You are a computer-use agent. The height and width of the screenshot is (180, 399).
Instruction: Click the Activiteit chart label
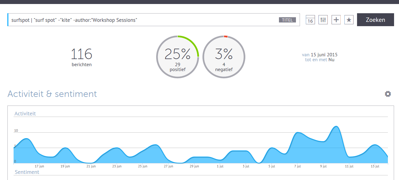(x=25, y=114)
